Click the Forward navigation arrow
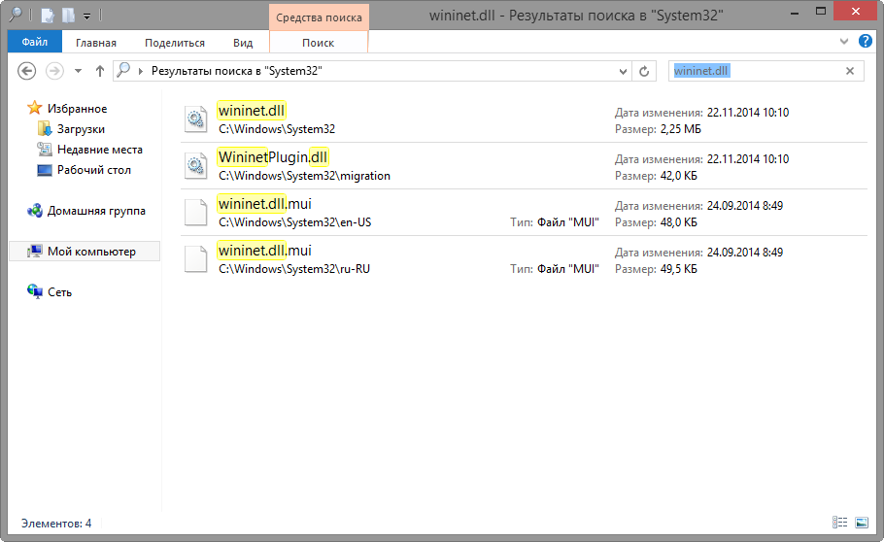The image size is (884, 542). 54,71
